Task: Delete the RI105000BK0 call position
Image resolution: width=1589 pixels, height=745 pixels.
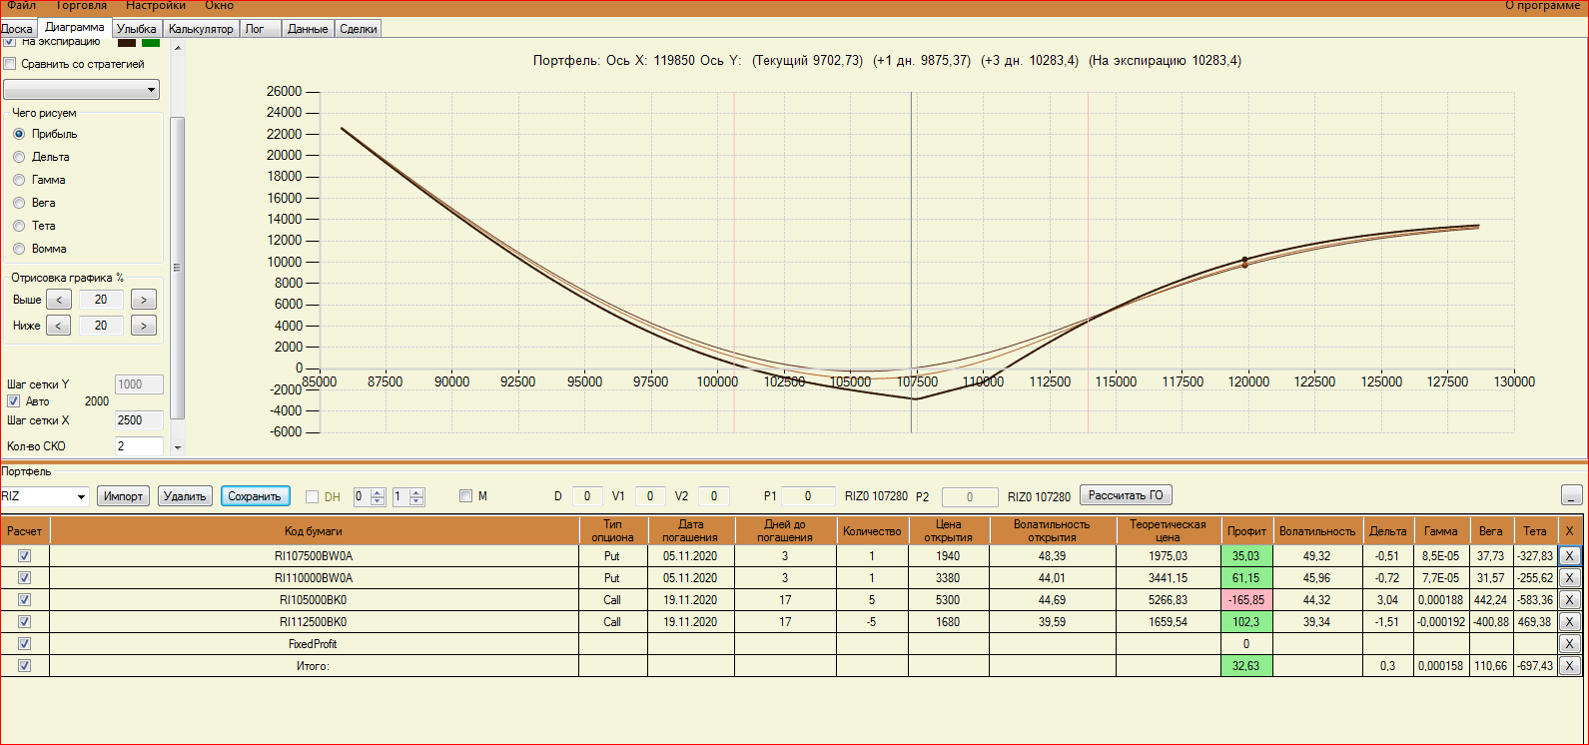Action: pyautogui.click(x=1569, y=600)
